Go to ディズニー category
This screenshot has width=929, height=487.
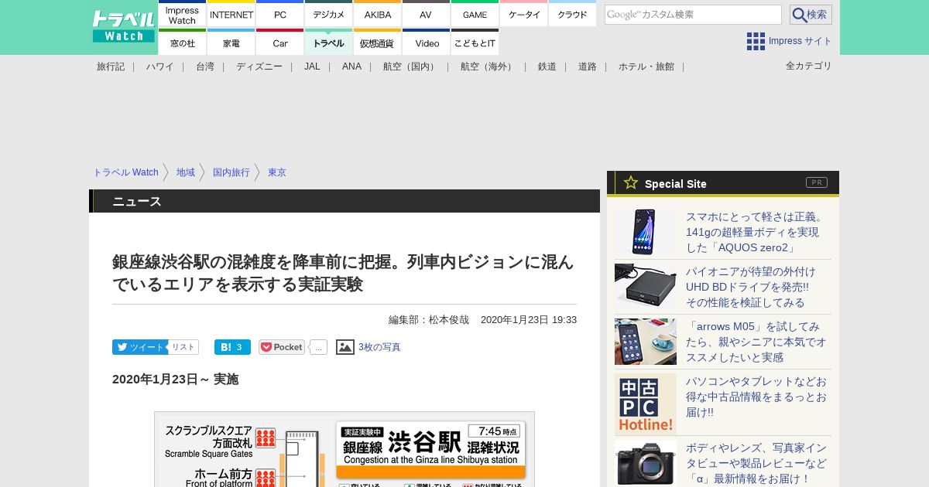pos(259,66)
